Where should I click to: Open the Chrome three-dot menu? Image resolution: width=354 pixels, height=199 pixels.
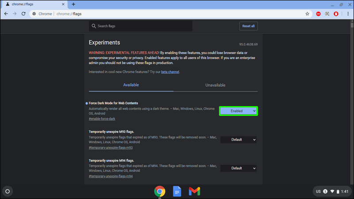[x=348, y=14]
